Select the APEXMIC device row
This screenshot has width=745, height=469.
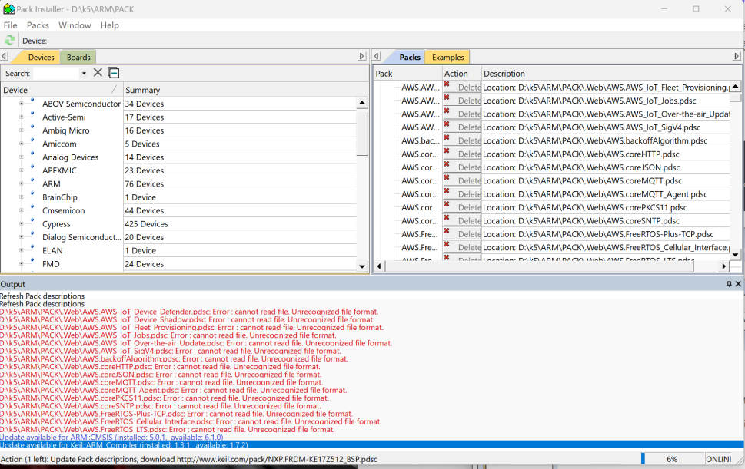pos(59,170)
